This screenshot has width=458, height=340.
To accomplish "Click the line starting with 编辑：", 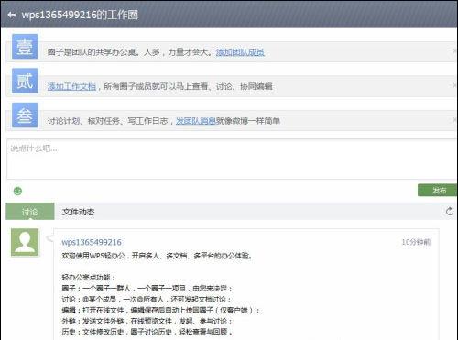I will [160, 310].
